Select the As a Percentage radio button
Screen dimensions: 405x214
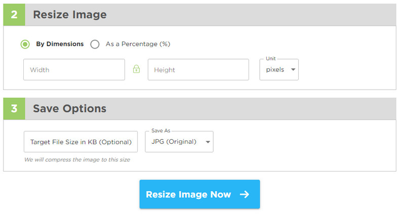coord(95,44)
